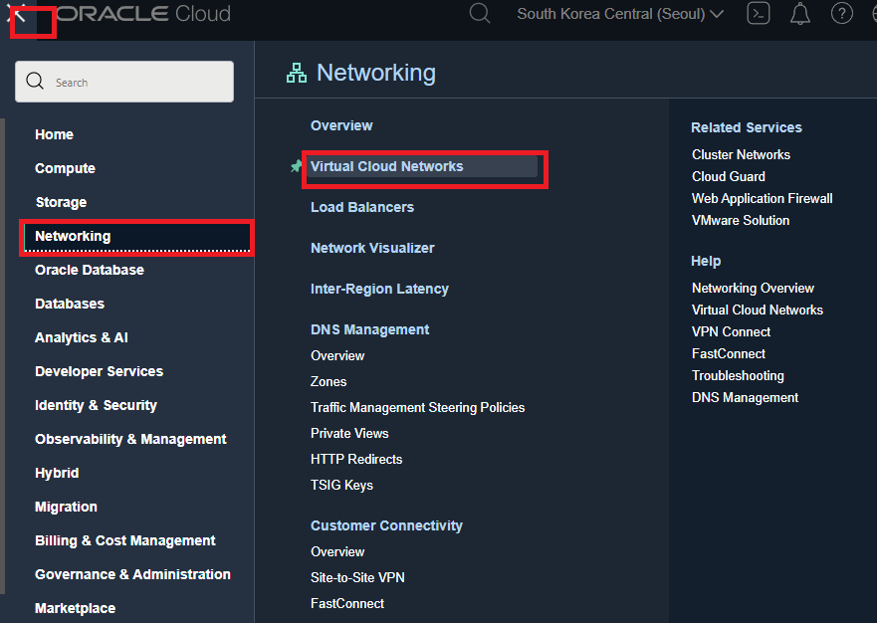Open HTTP Redirects
The width and height of the screenshot is (877, 623).
tap(356, 459)
